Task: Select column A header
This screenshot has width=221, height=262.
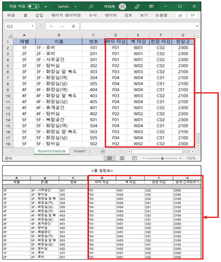Action: (24, 35)
